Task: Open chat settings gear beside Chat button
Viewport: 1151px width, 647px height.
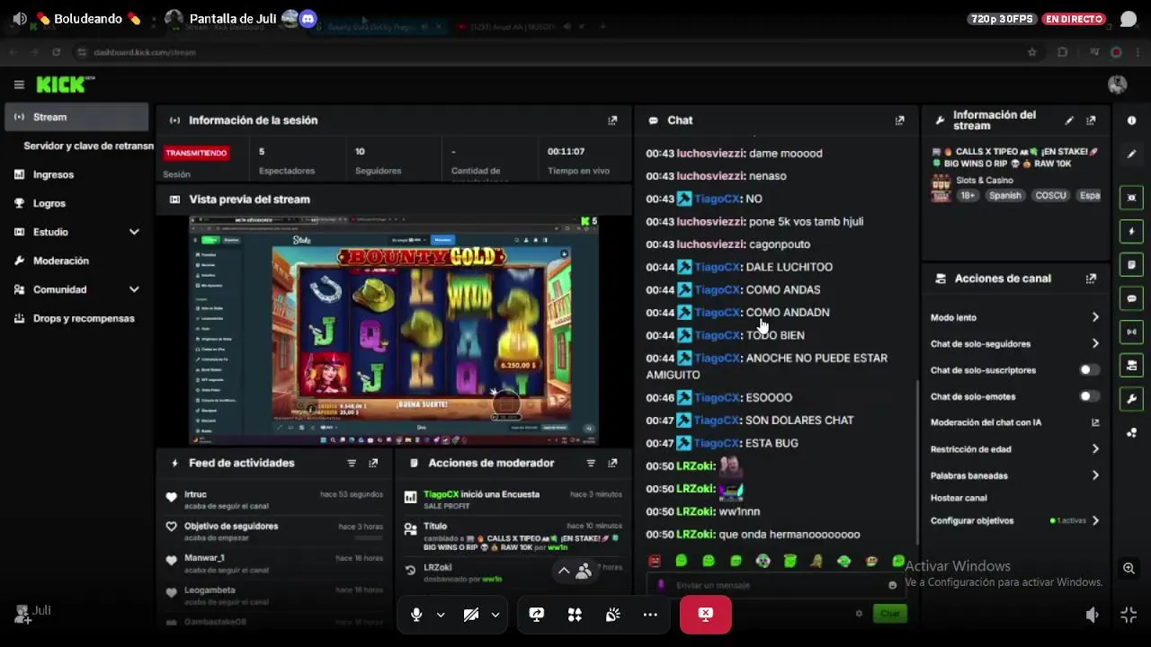Action: point(859,614)
